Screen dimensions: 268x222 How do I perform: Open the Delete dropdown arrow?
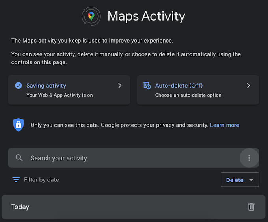point(251,180)
